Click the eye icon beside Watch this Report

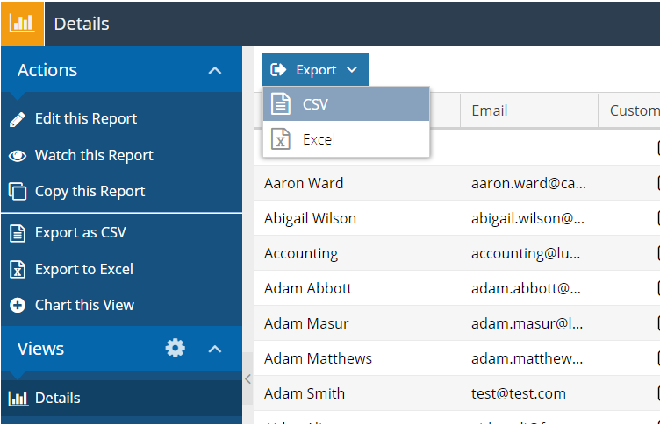click(18, 156)
